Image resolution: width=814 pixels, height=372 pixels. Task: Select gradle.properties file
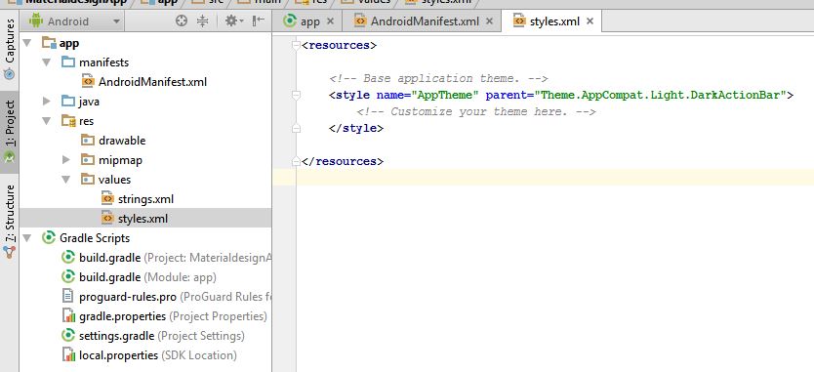point(174,316)
